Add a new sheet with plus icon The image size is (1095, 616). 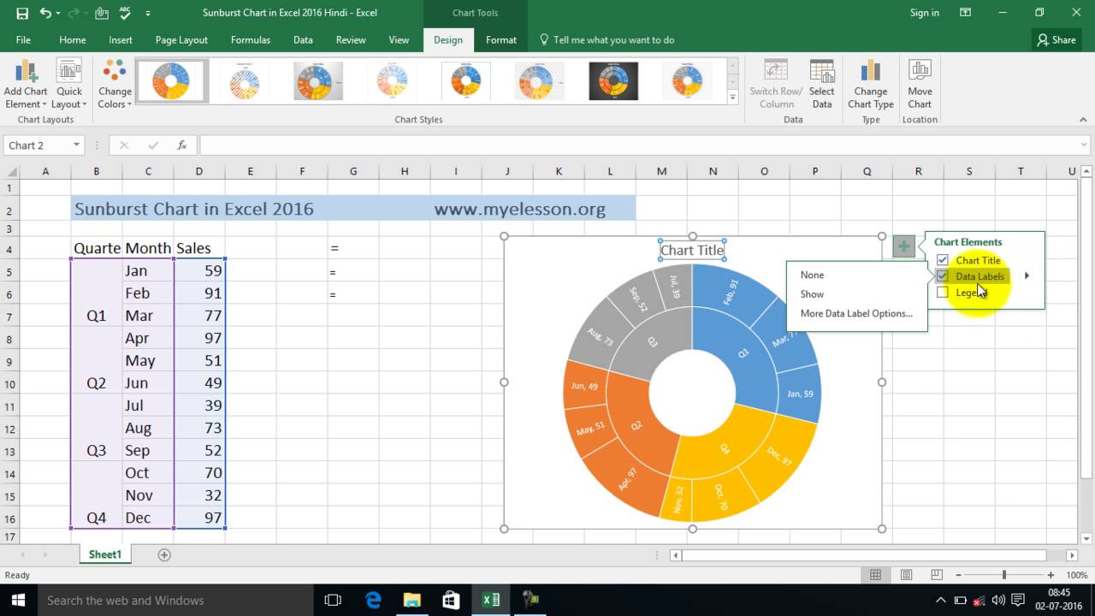[164, 554]
